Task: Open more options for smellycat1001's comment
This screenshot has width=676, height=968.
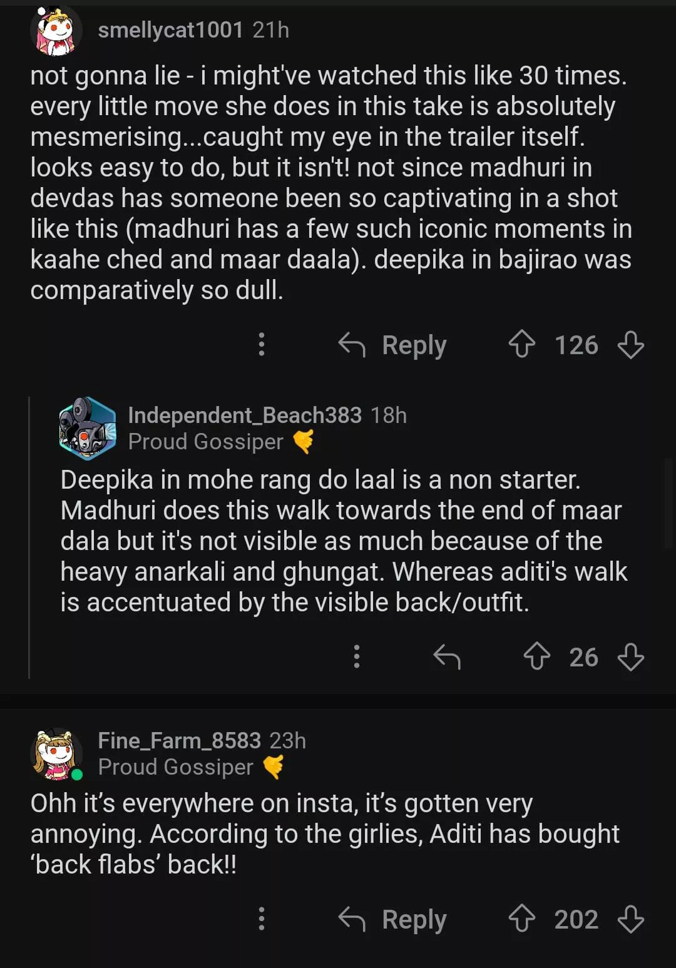Action: [x=262, y=345]
